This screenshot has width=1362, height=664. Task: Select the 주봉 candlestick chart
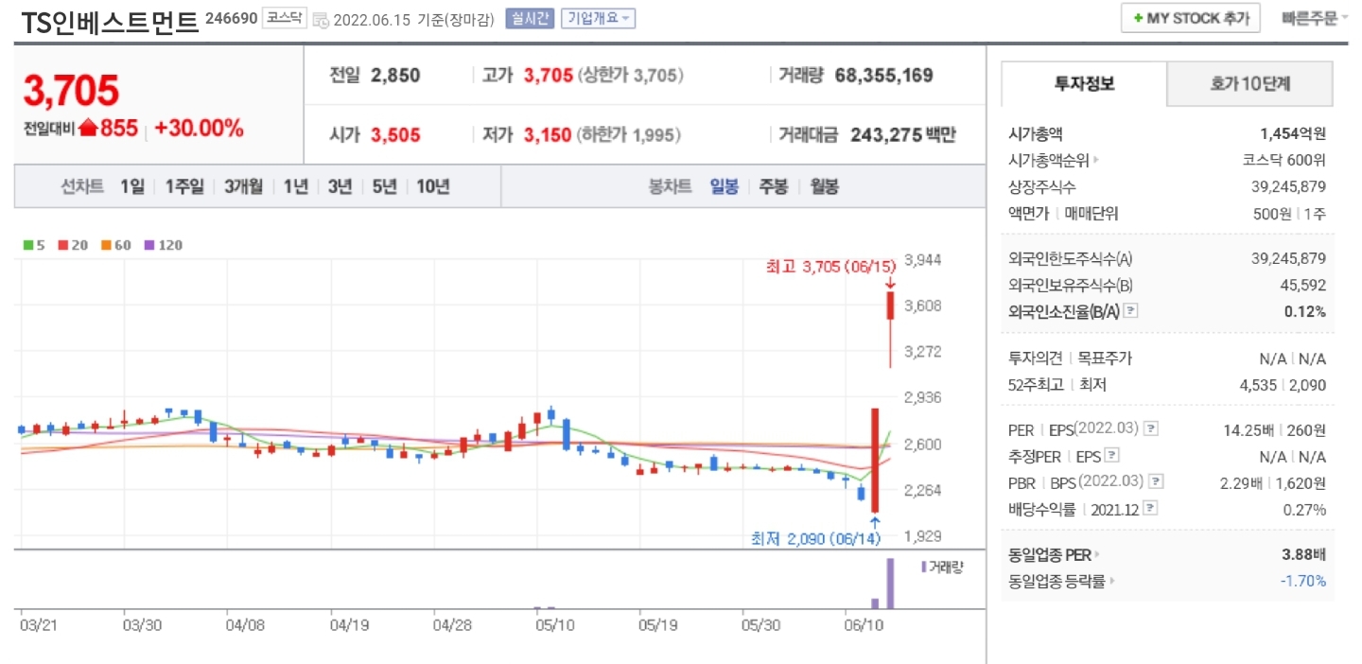[x=774, y=186]
